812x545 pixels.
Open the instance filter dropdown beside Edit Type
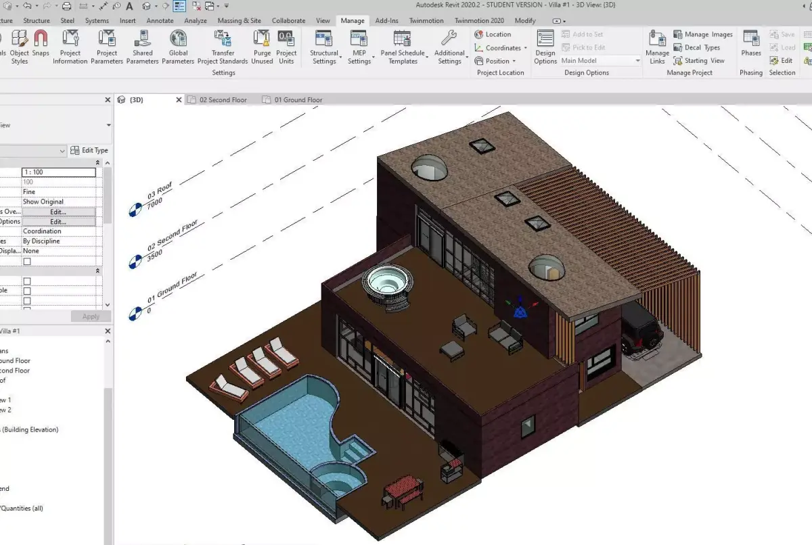62,151
